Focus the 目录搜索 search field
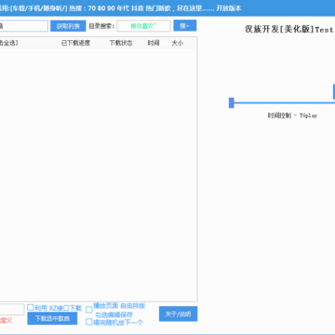335x335 pixels. [143, 26]
